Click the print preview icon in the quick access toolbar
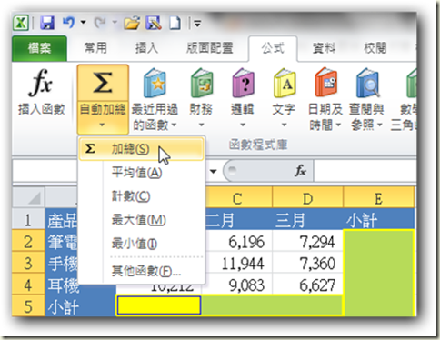 coord(154,23)
